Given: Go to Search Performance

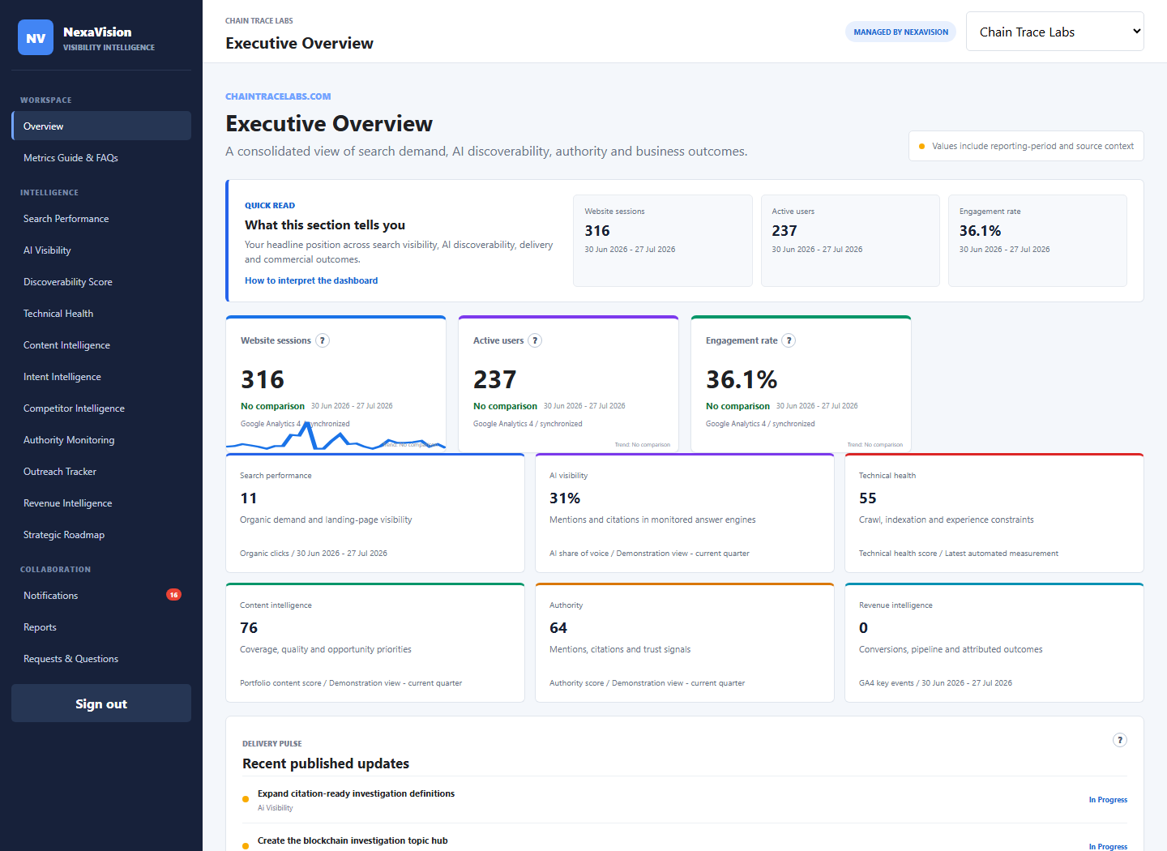Looking at the screenshot, I should [x=101, y=219].
